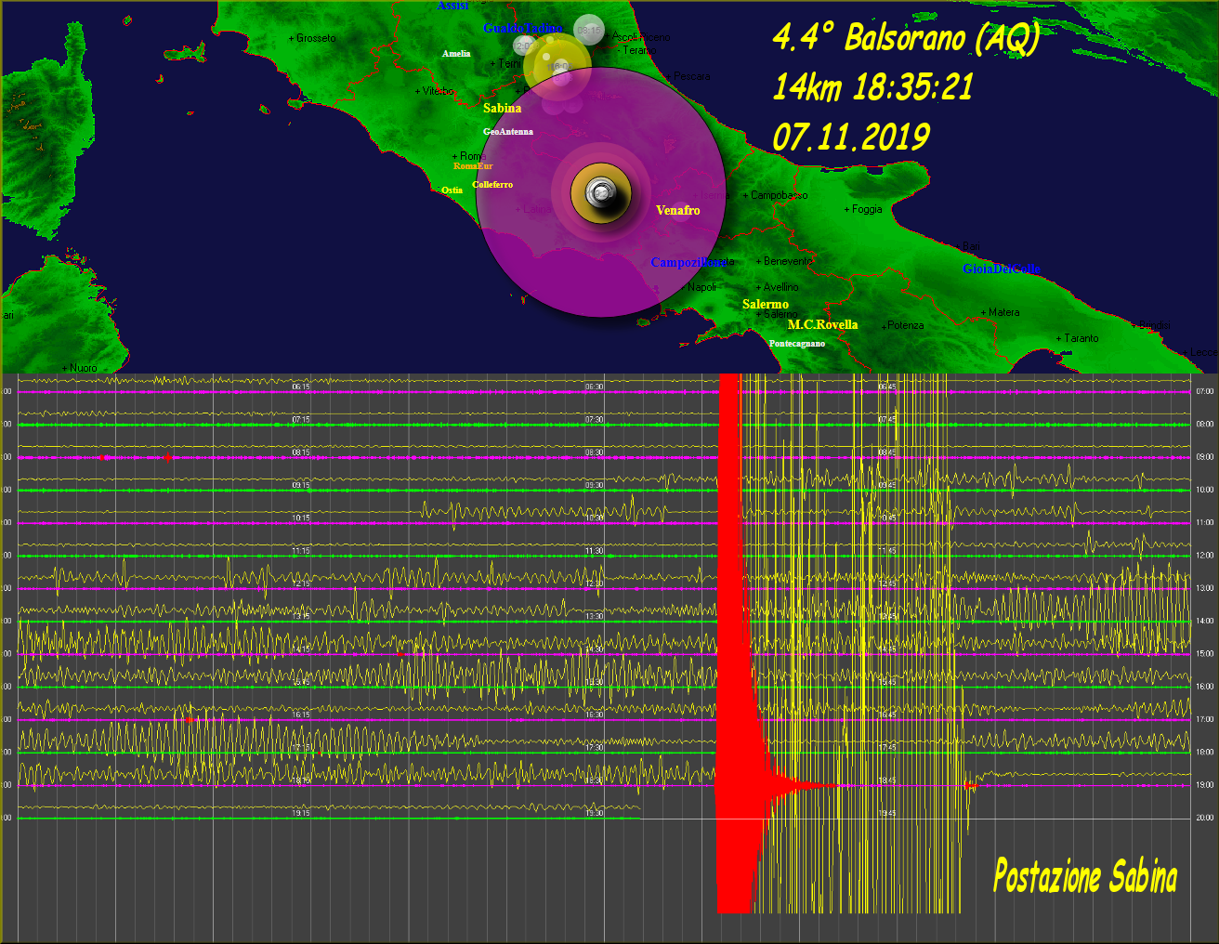Viewport: 1219px width, 944px height.
Task: Click the '4.4° Balsorano (AQ)' title text
Action: [906, 38]
